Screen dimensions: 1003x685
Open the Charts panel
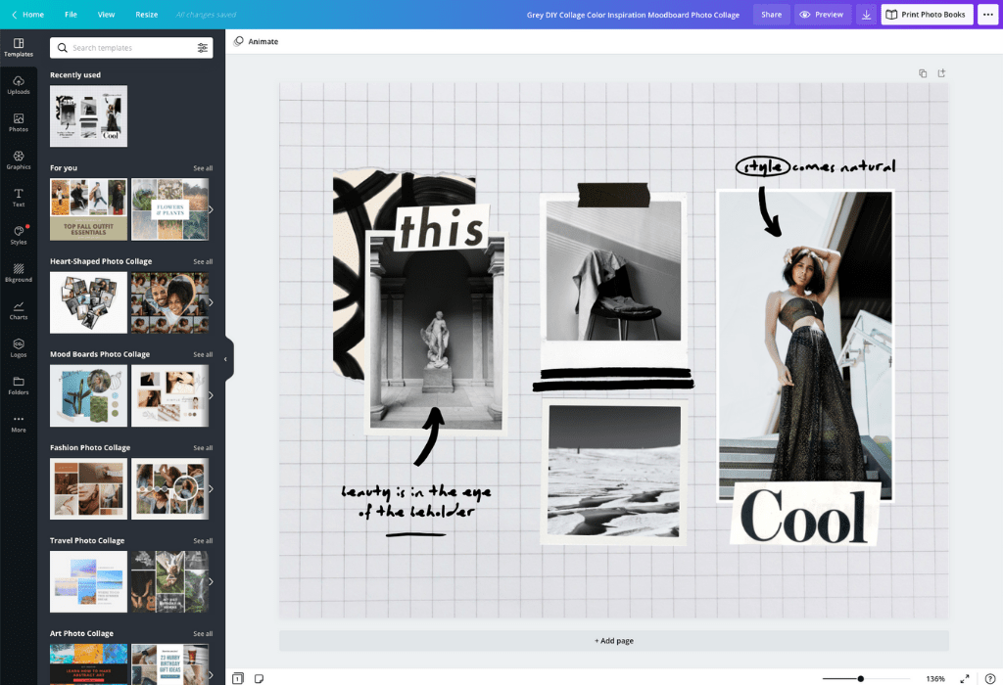coord(19,311)
